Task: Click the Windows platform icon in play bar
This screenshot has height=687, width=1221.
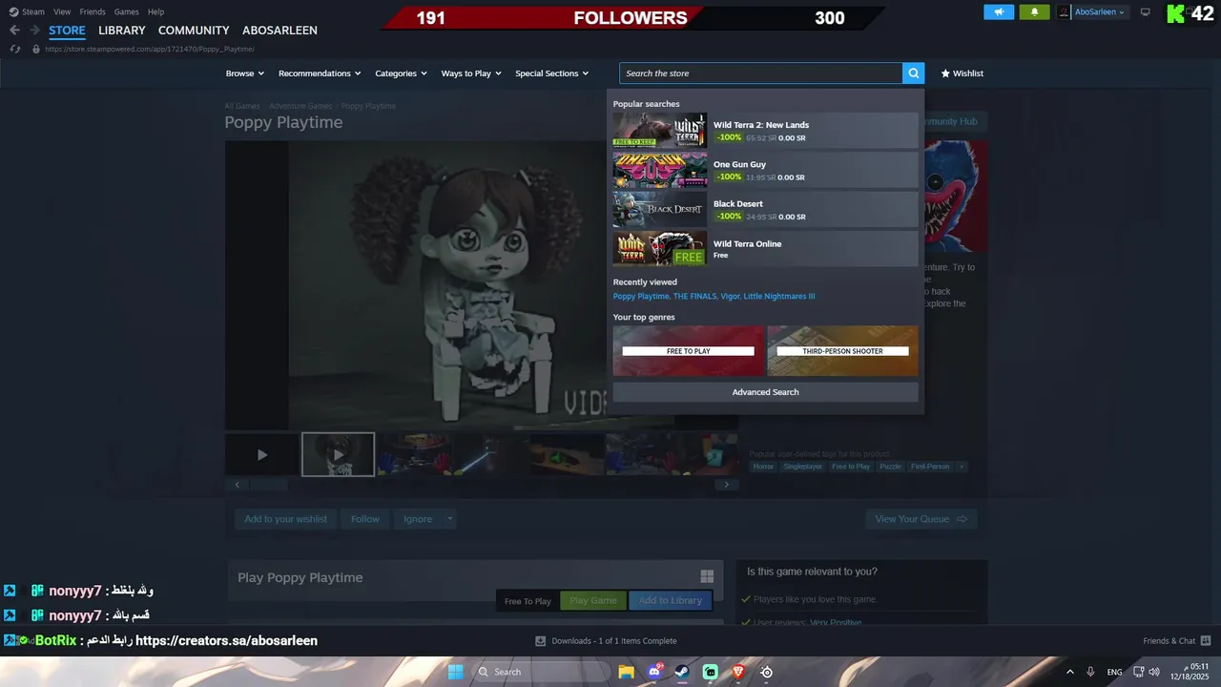Action: tap(707, 576)
